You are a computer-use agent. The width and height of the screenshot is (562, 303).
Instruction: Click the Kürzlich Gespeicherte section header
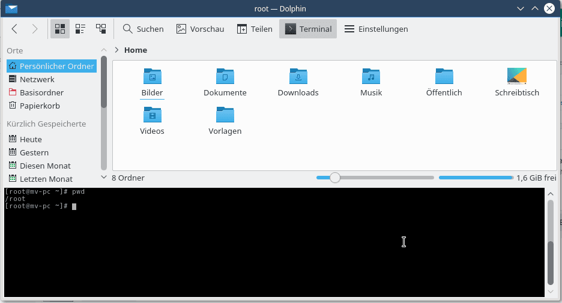[x=46, y=124]
